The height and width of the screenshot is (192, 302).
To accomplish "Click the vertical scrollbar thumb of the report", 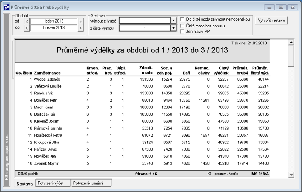I will (291, 56).
